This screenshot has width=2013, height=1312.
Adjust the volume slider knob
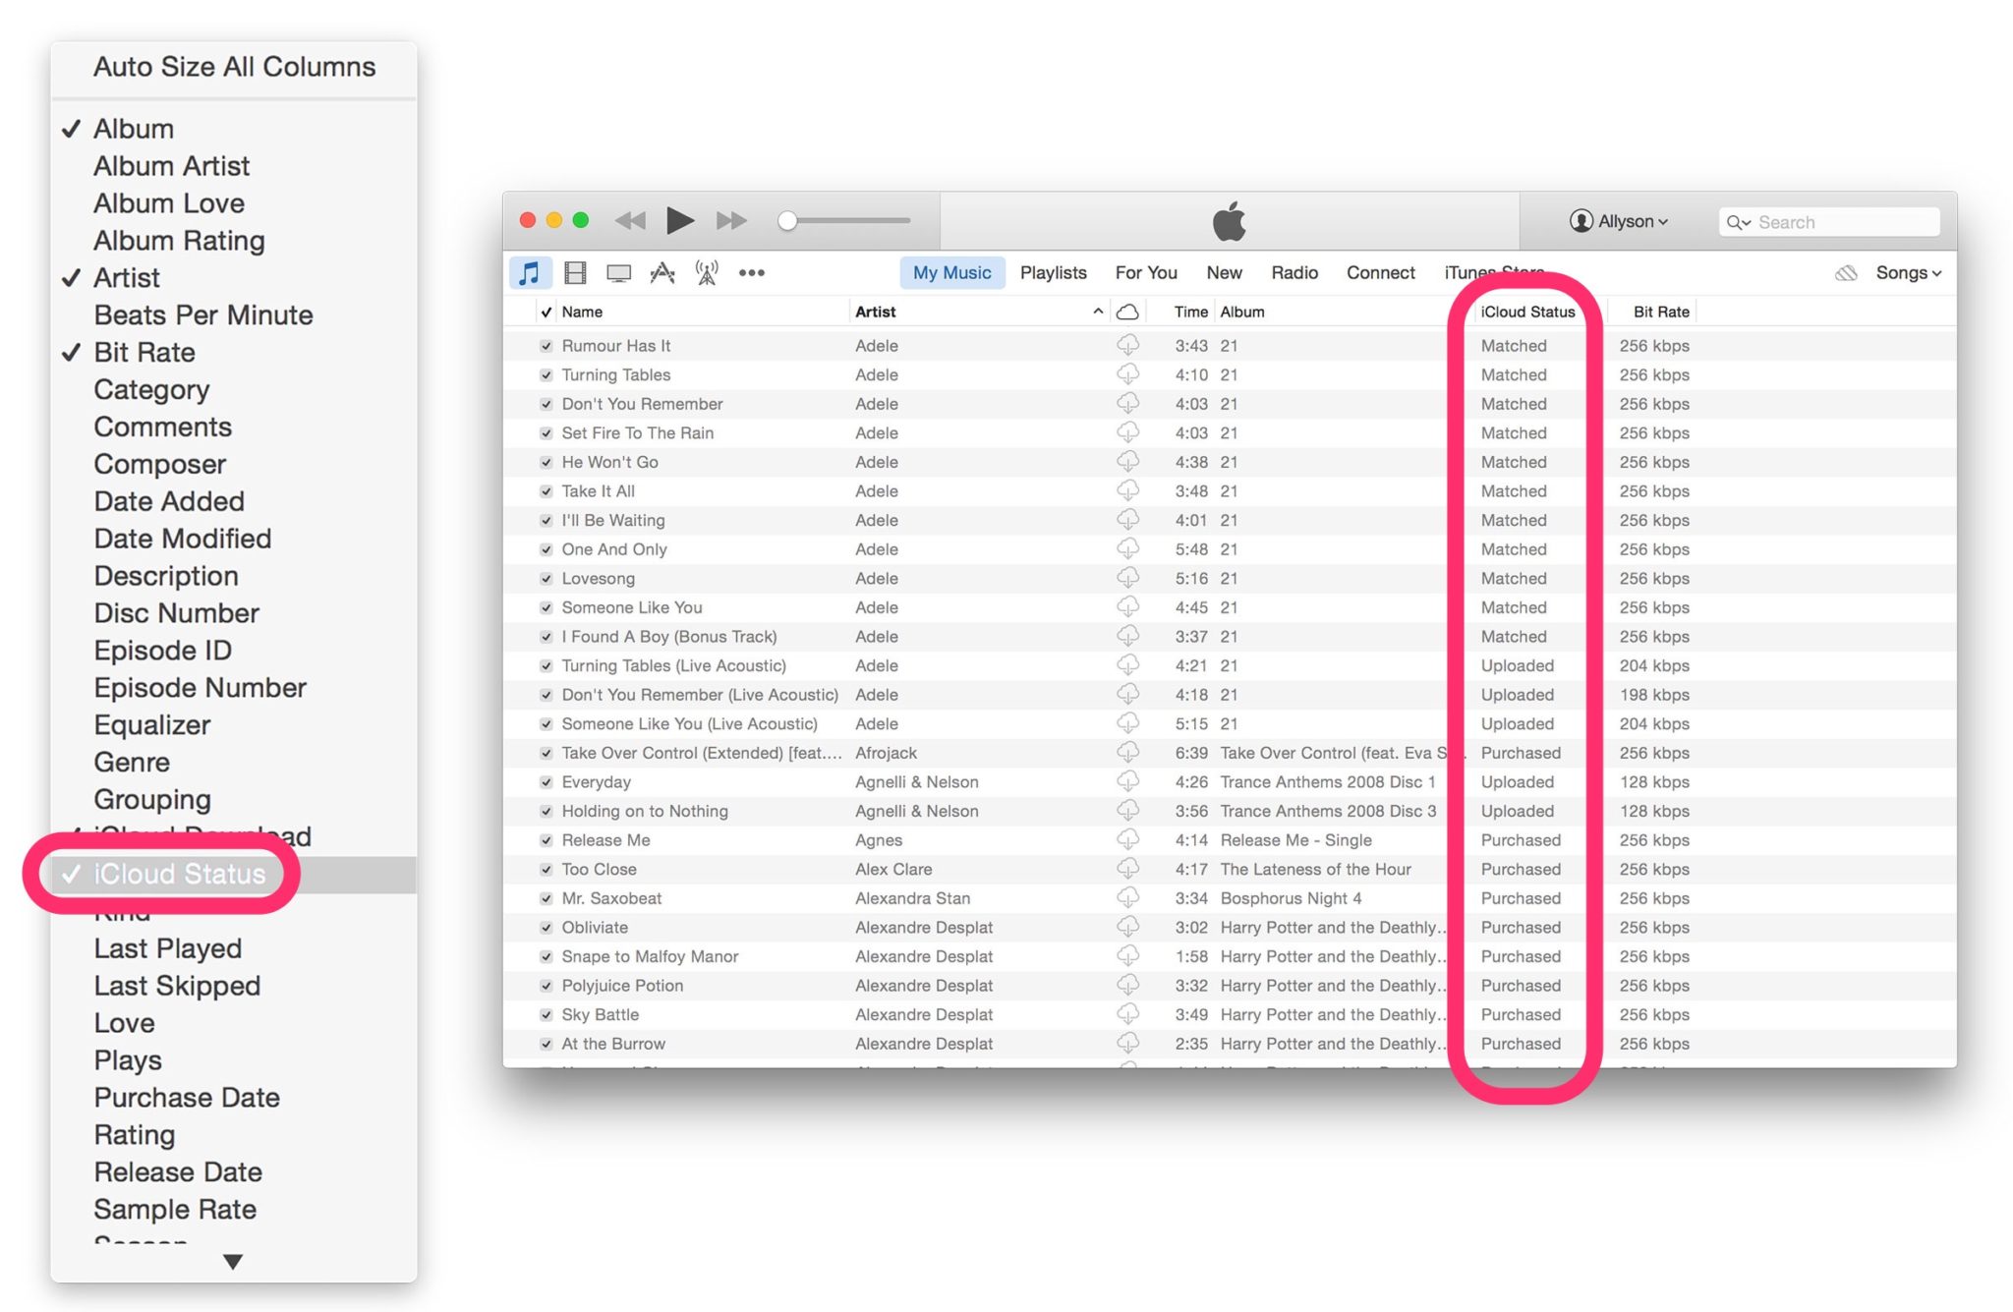tap(787, 221)
